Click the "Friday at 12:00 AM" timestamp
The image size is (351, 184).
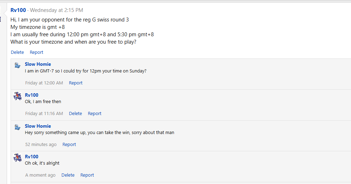point(44,83)
